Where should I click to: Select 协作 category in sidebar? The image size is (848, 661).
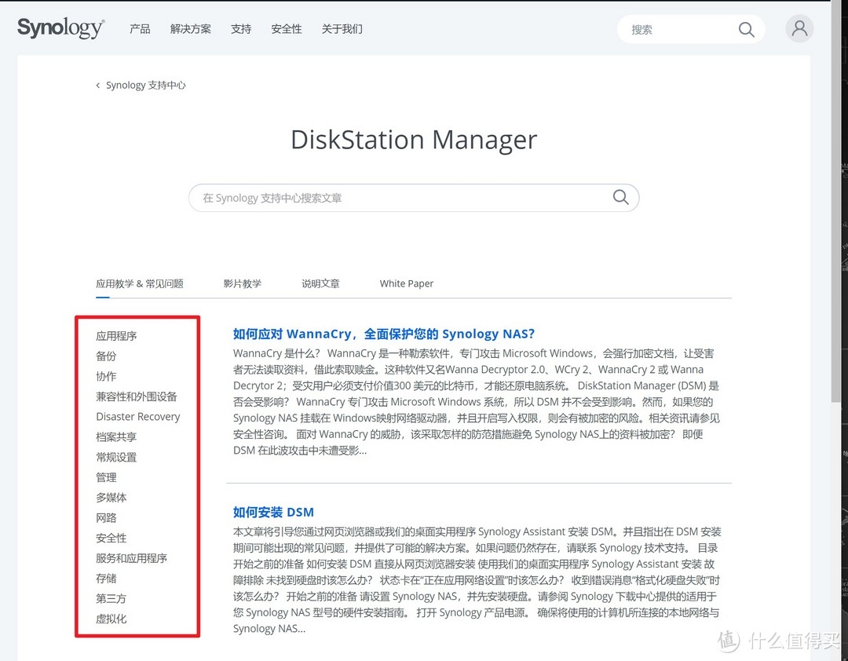pos(106,376)
